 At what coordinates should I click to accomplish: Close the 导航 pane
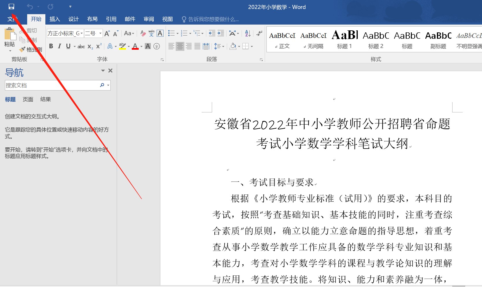110,71
